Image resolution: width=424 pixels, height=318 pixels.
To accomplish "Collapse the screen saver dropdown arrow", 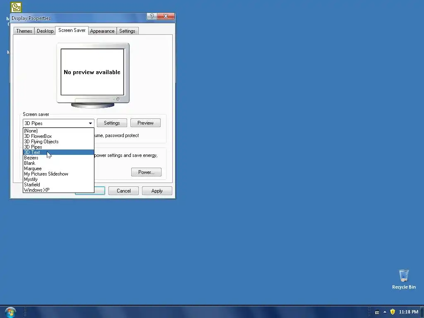I will (90, 123).
